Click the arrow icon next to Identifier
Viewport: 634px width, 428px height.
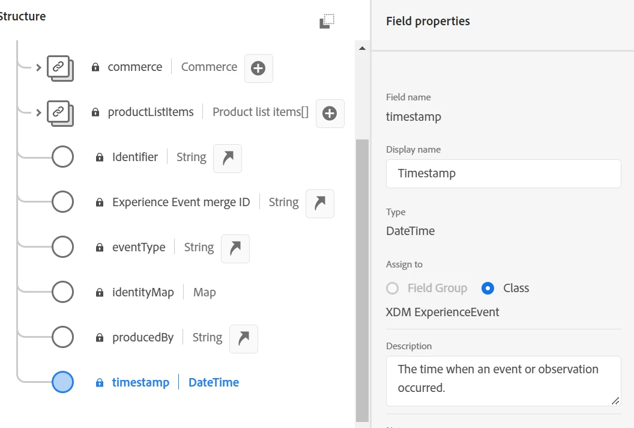coord(228,159)
